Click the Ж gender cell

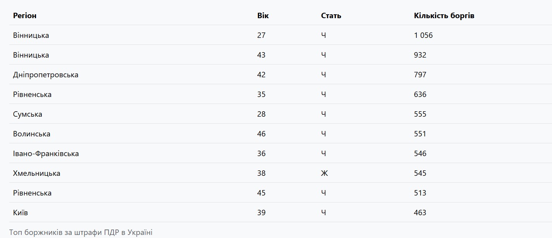pyautogui.click(x=324, y=173)
